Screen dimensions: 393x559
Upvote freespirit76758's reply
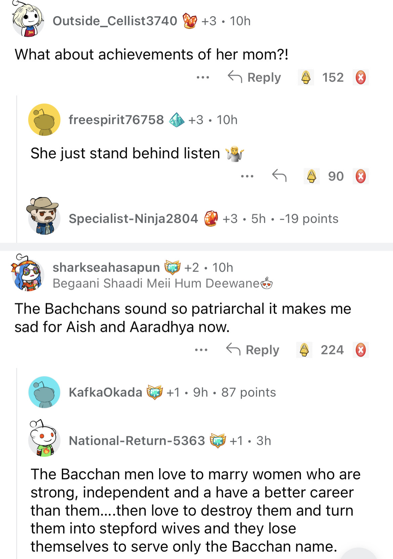(x=312, y=176)
